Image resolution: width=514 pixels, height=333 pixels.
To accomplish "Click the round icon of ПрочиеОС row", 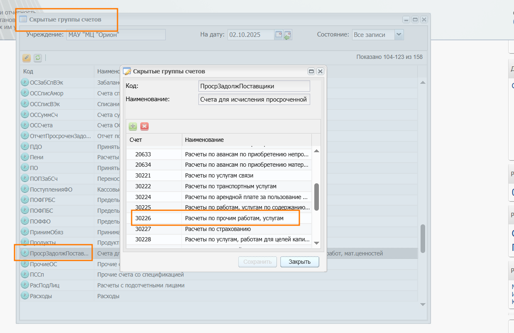I will [25, 264].
